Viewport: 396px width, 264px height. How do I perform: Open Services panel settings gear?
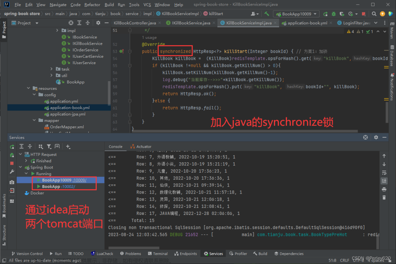click(x=376, y=137)
